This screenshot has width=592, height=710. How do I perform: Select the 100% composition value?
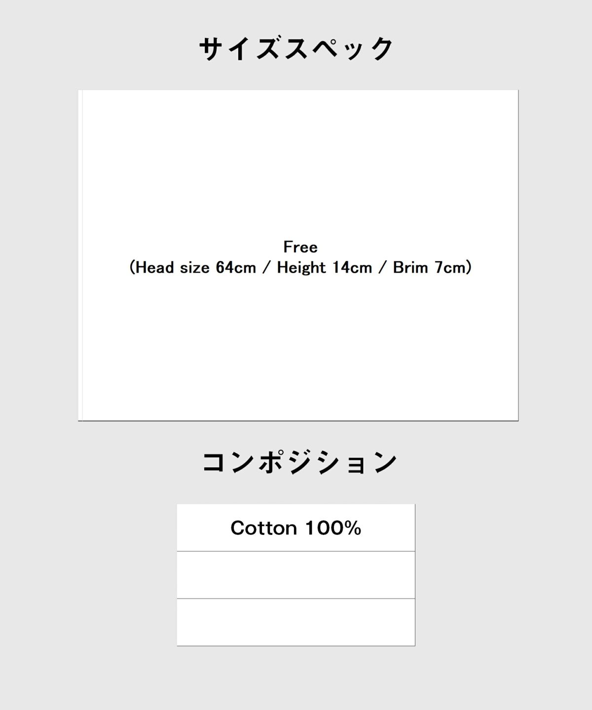[x=333, y=528]
